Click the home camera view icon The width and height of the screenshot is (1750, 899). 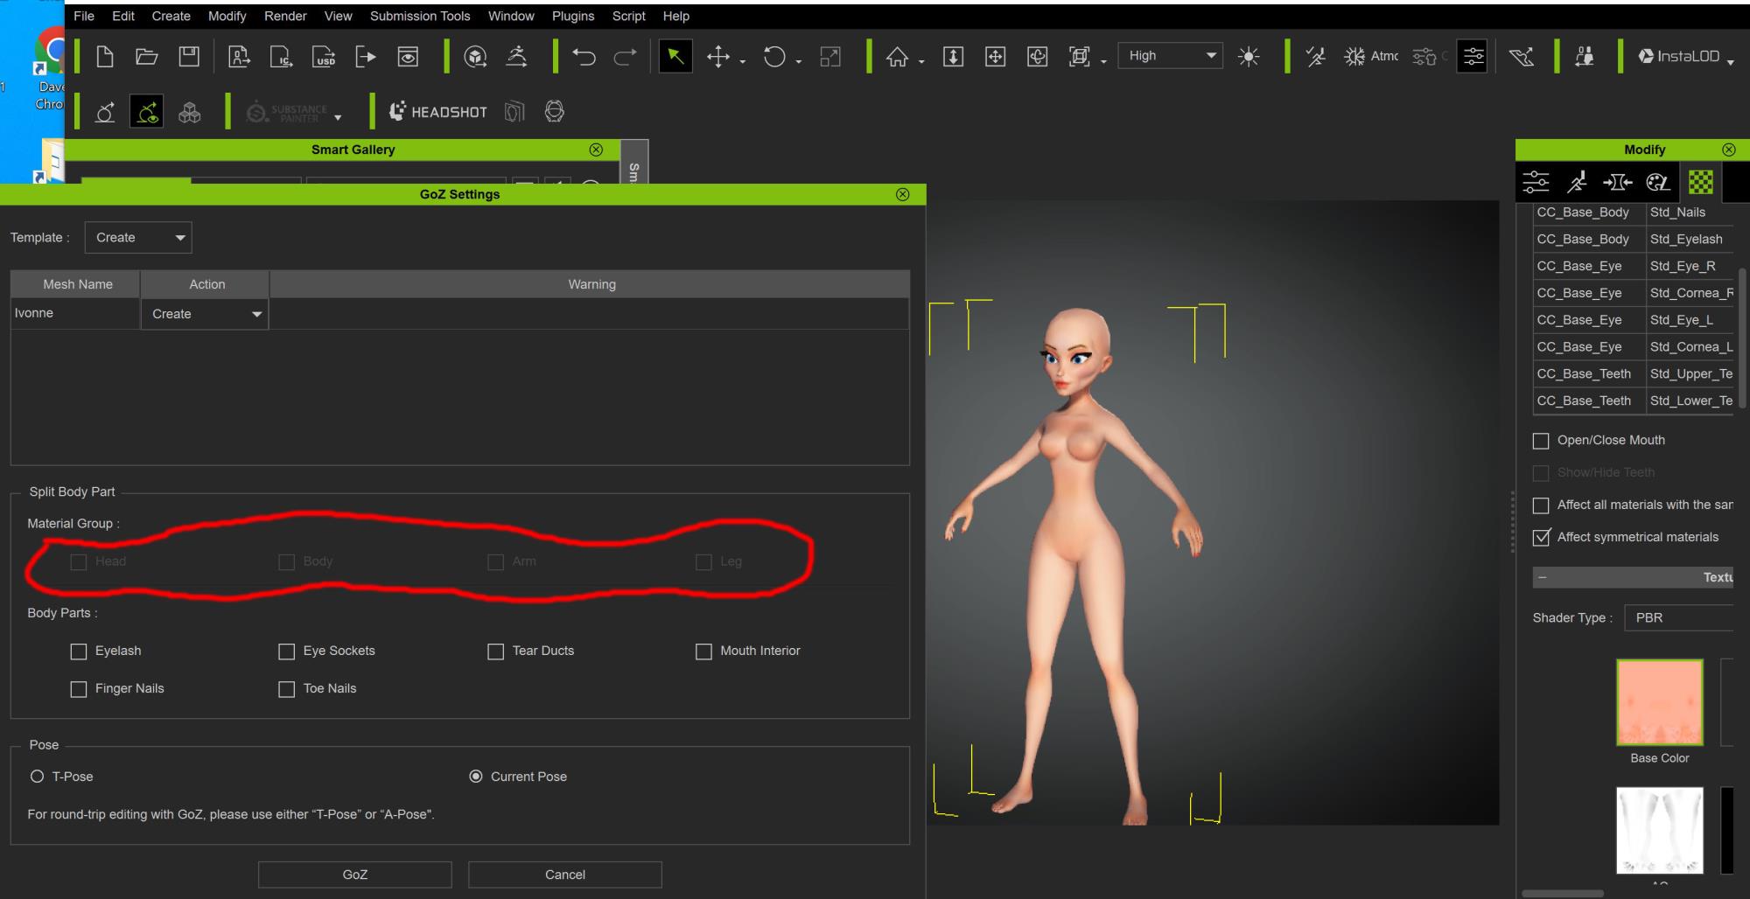[x=897, y=57]
